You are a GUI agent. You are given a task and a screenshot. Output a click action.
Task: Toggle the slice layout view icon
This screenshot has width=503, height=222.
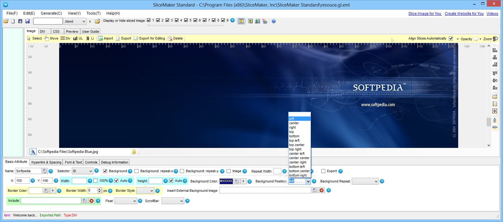coord(241,21)
